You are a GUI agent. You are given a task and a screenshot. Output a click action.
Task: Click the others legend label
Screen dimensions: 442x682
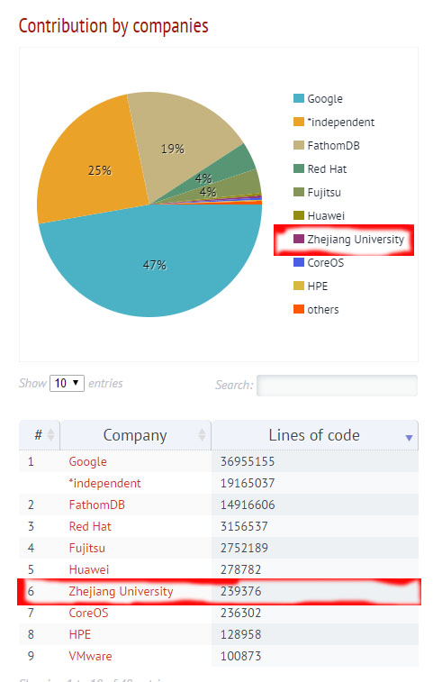[x=323, y=310]
